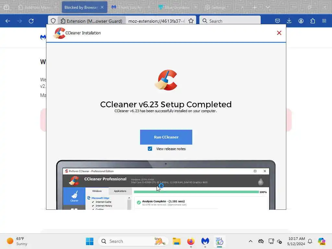Switch to the Thank you for tab

coord(130,7)
